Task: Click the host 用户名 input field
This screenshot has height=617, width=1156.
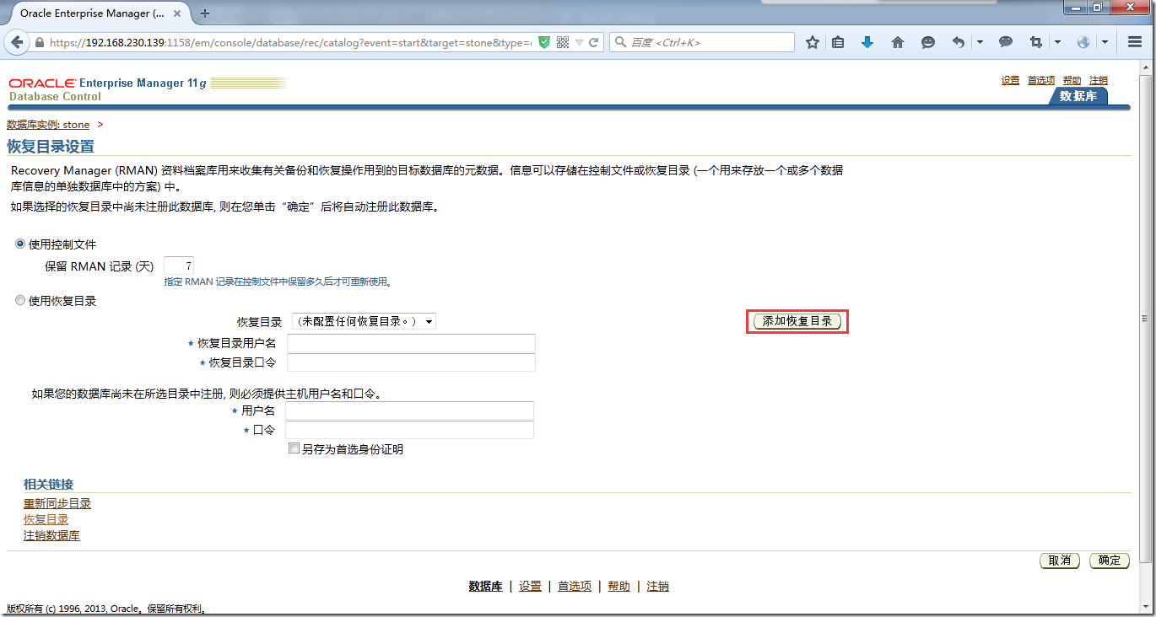Action: pos(409,410)
